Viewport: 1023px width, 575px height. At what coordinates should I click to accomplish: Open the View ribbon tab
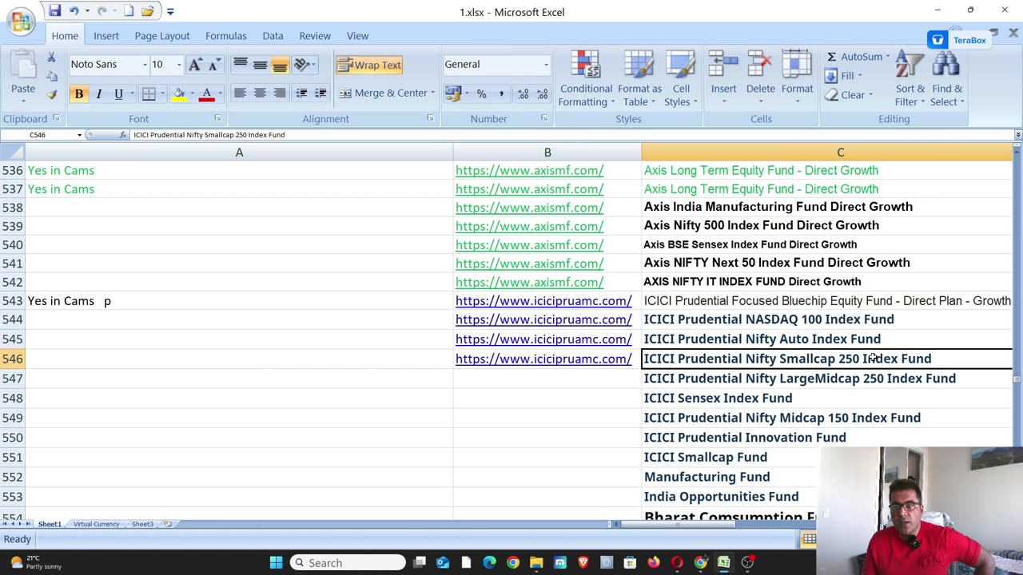coord(357,36)
